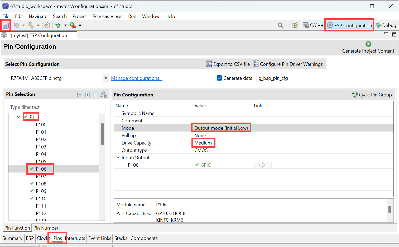The width and height of the screenshot is (399, 247).
Task: Collapse the Input/Output property group
Action: (118, 157)
